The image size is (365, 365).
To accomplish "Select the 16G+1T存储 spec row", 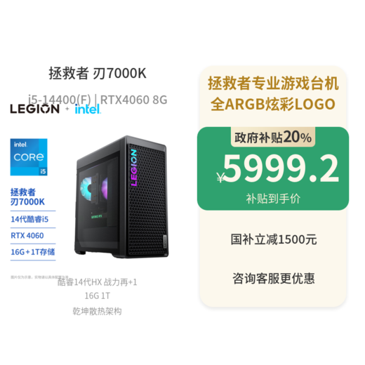I will click(x=33, y=252).
